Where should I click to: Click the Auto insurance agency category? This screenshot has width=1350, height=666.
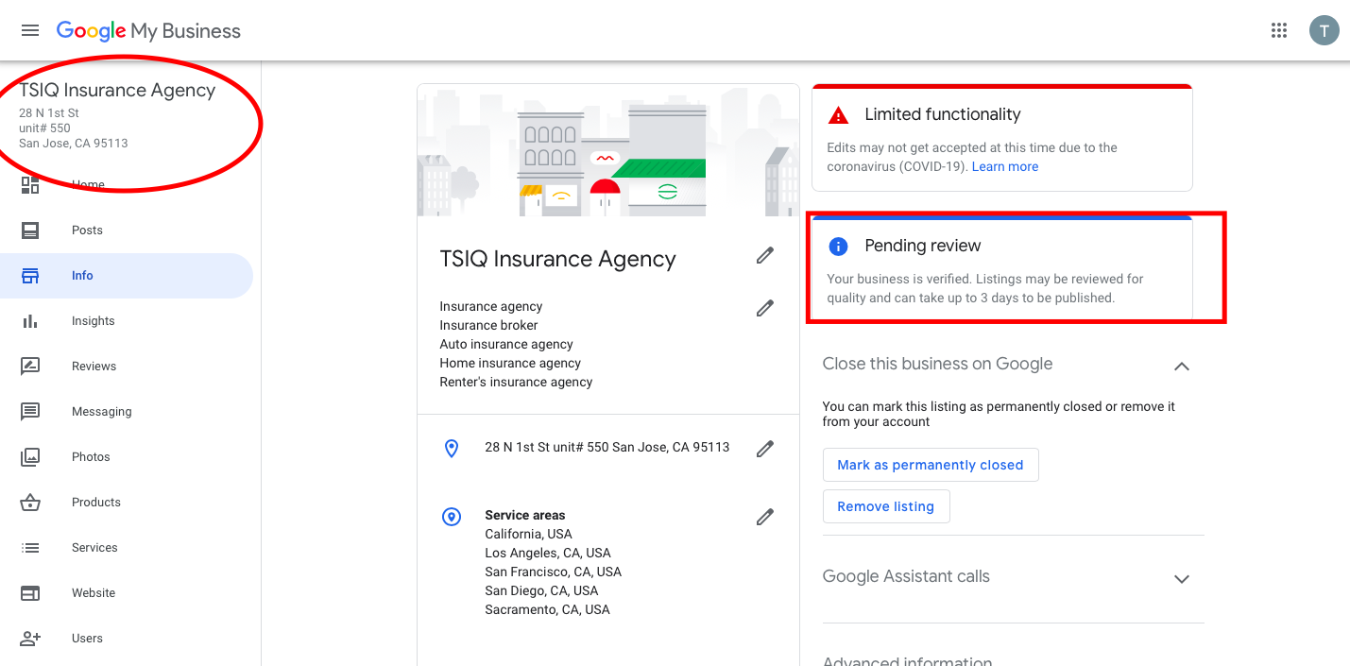point(506,344)
